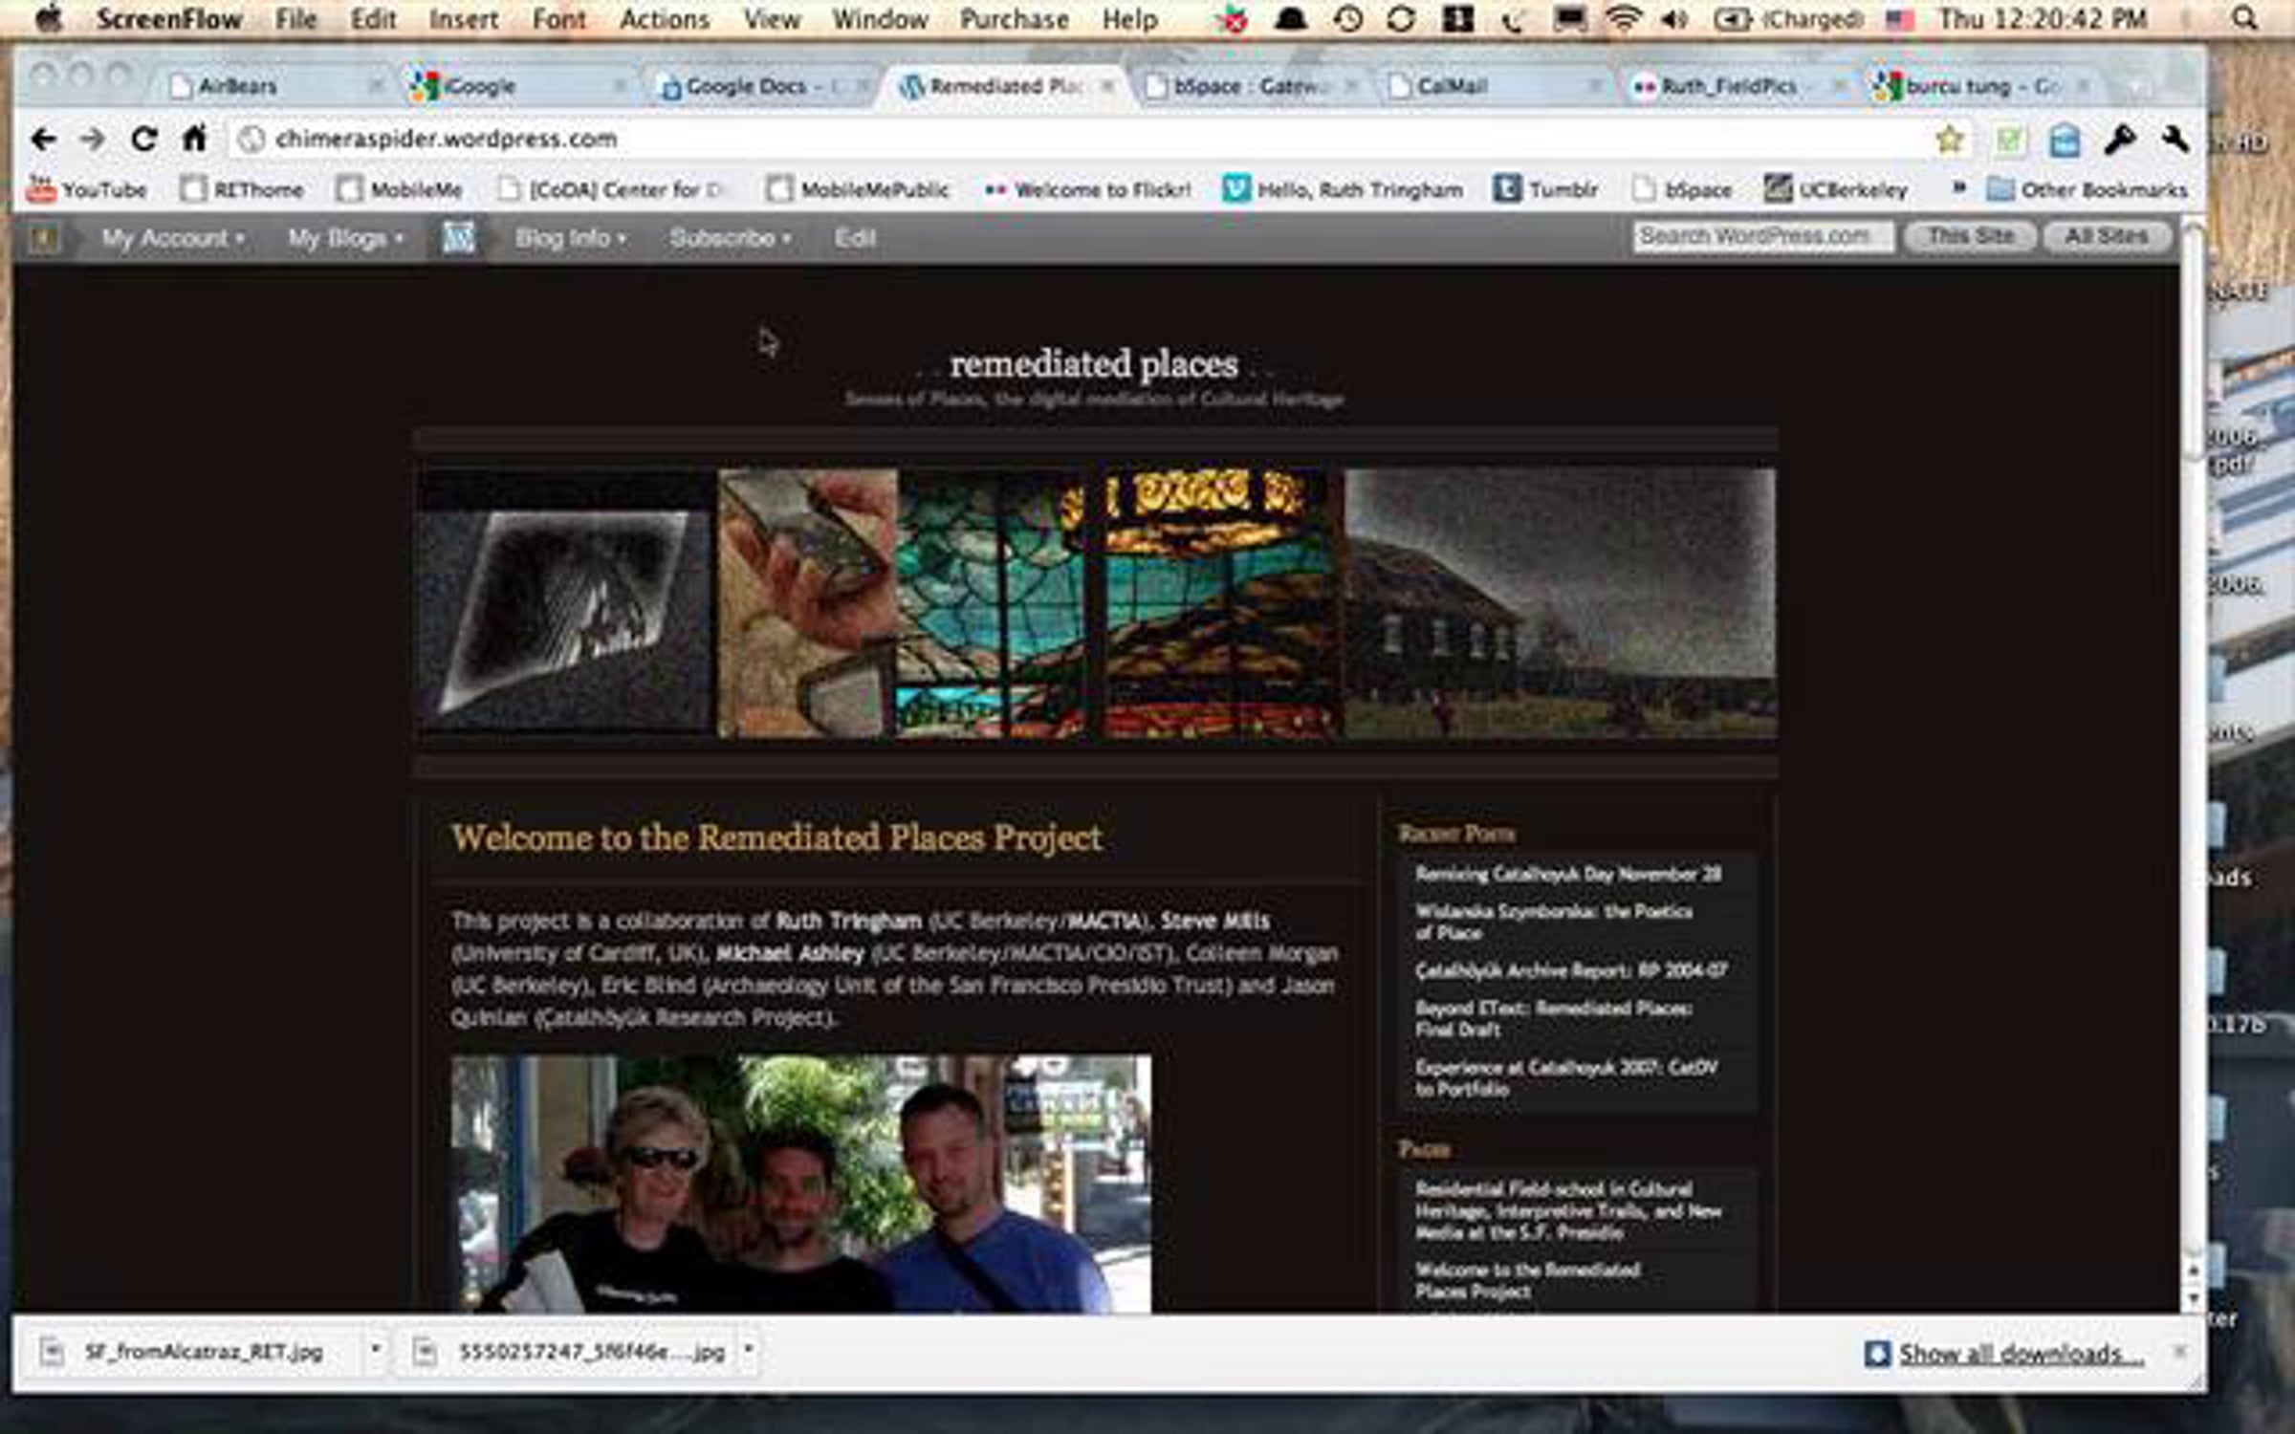Expand the My Blogs dropdown
2295x1434 pixels.
point(345,238)
